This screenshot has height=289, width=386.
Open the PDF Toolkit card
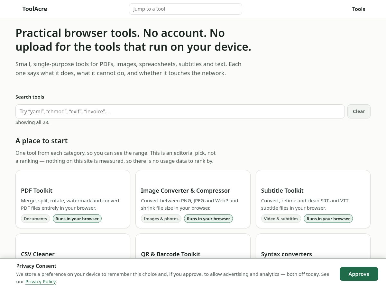73,199
